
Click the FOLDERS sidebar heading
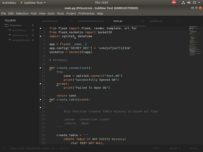[10, 21]
